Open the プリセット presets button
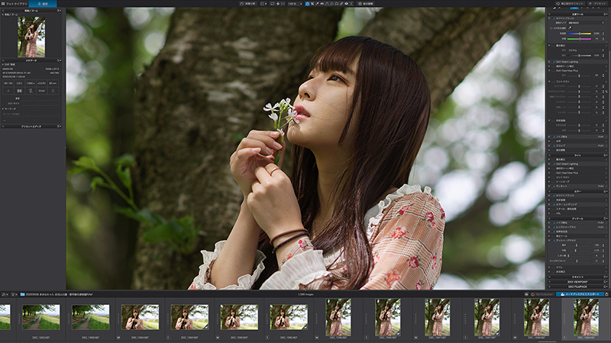Screen dimensions: 611x343 pyautogui.click(x=597, y=4)
